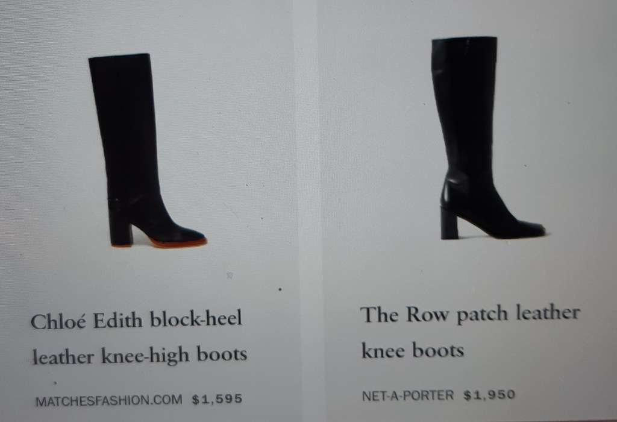Click the block heel of The Row boot

point(449,223)
